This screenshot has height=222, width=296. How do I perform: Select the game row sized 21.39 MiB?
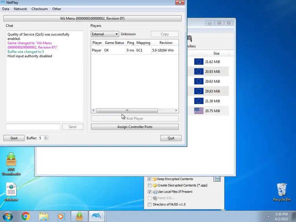(x=208, y=101)
